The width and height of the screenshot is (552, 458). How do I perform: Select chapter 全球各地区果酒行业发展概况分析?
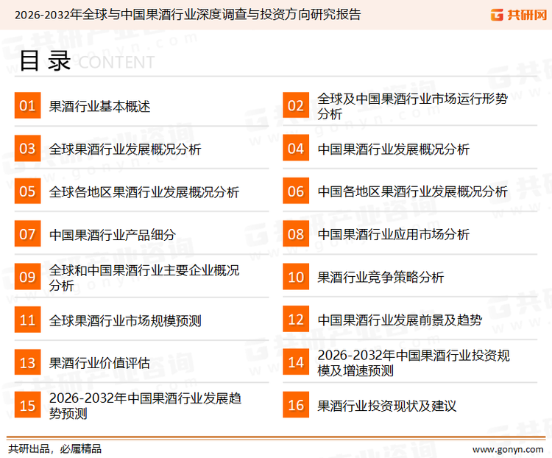pyautogui.click(x=144, y=192)
